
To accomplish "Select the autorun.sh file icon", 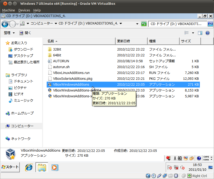I will point(50,67).
